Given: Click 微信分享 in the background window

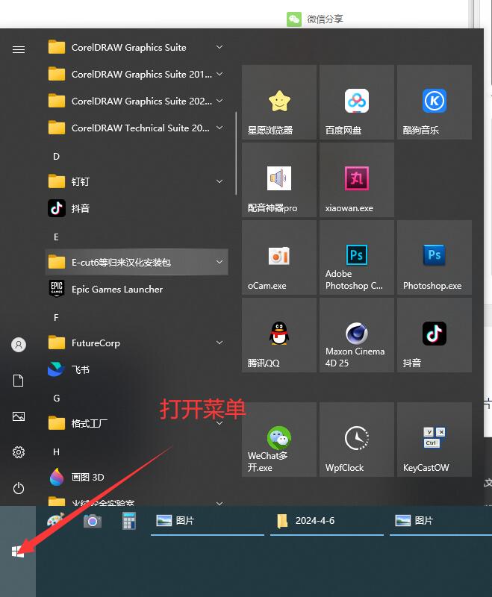Looking at the screenshot, I should click(x=315, y=19).
